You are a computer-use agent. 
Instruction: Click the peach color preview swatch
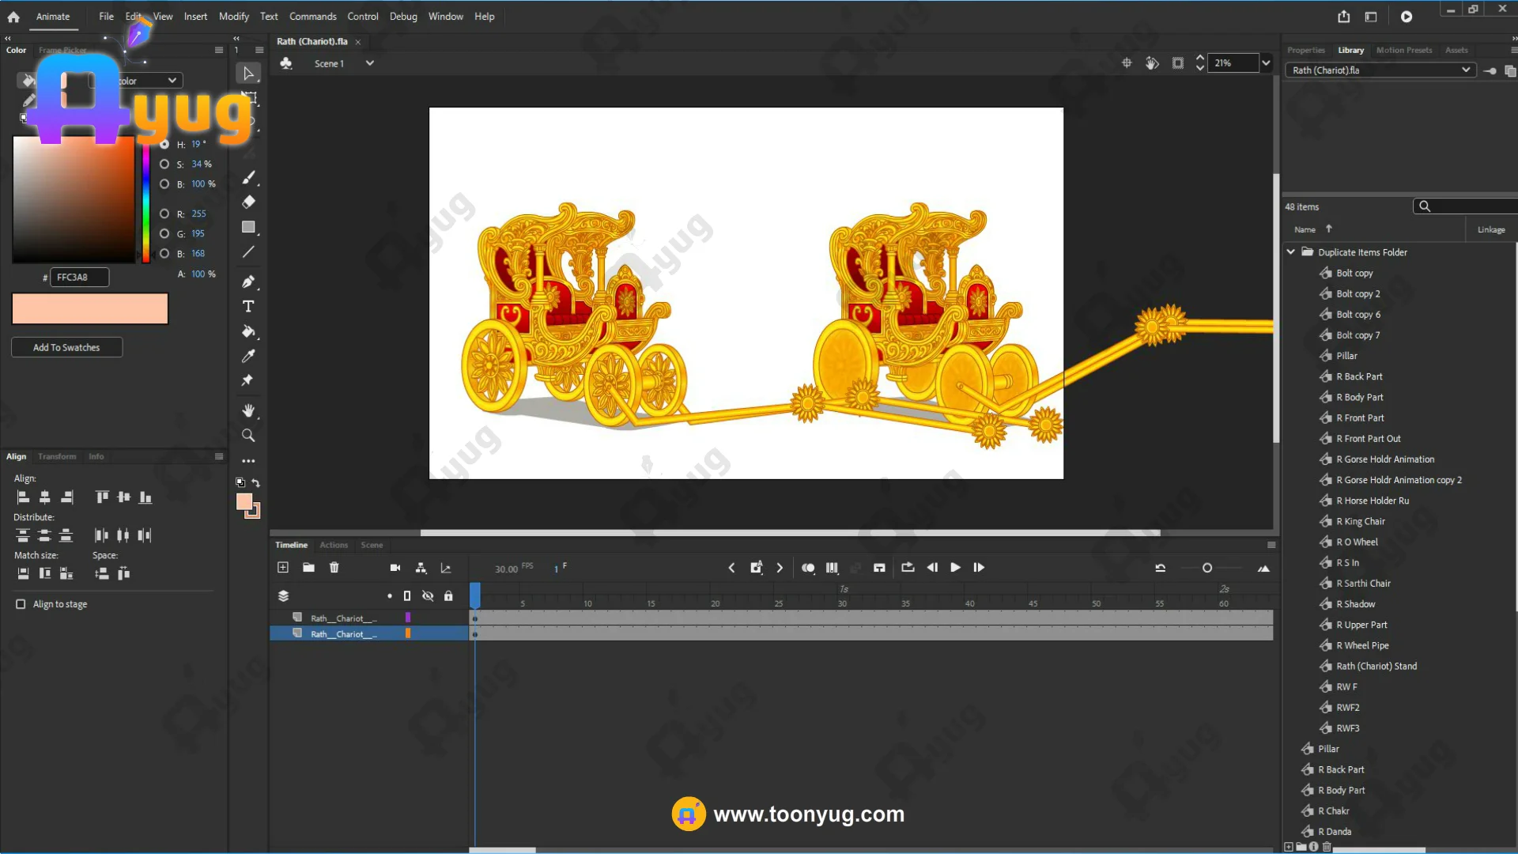click(x=90, y=308)
